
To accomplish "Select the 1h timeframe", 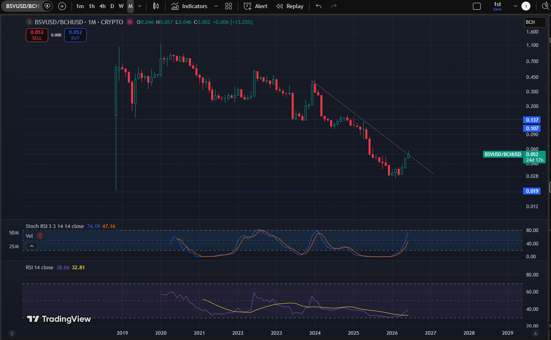I will pyautogui.click(x=92, y=6).
